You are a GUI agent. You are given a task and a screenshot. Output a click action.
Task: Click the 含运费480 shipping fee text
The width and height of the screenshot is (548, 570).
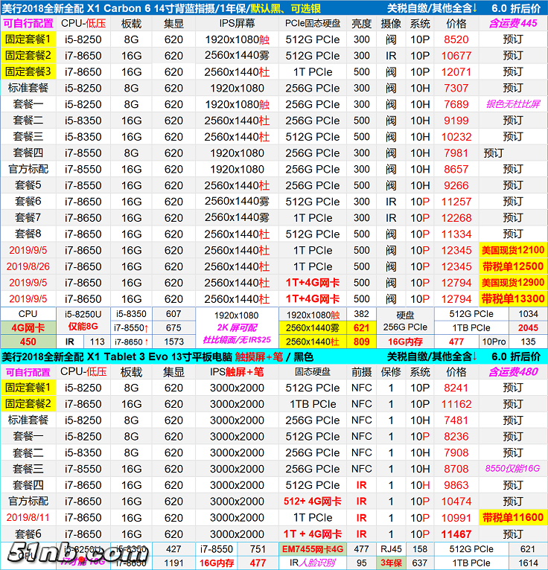[x=512, y=371]
